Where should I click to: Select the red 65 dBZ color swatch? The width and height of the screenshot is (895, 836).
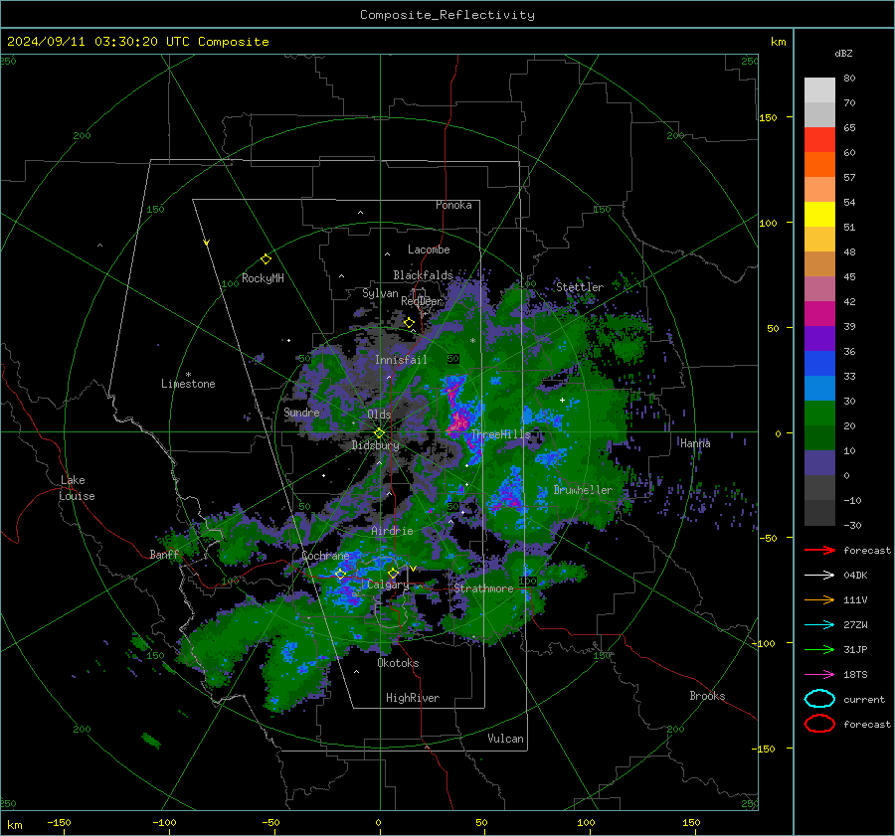819,140
